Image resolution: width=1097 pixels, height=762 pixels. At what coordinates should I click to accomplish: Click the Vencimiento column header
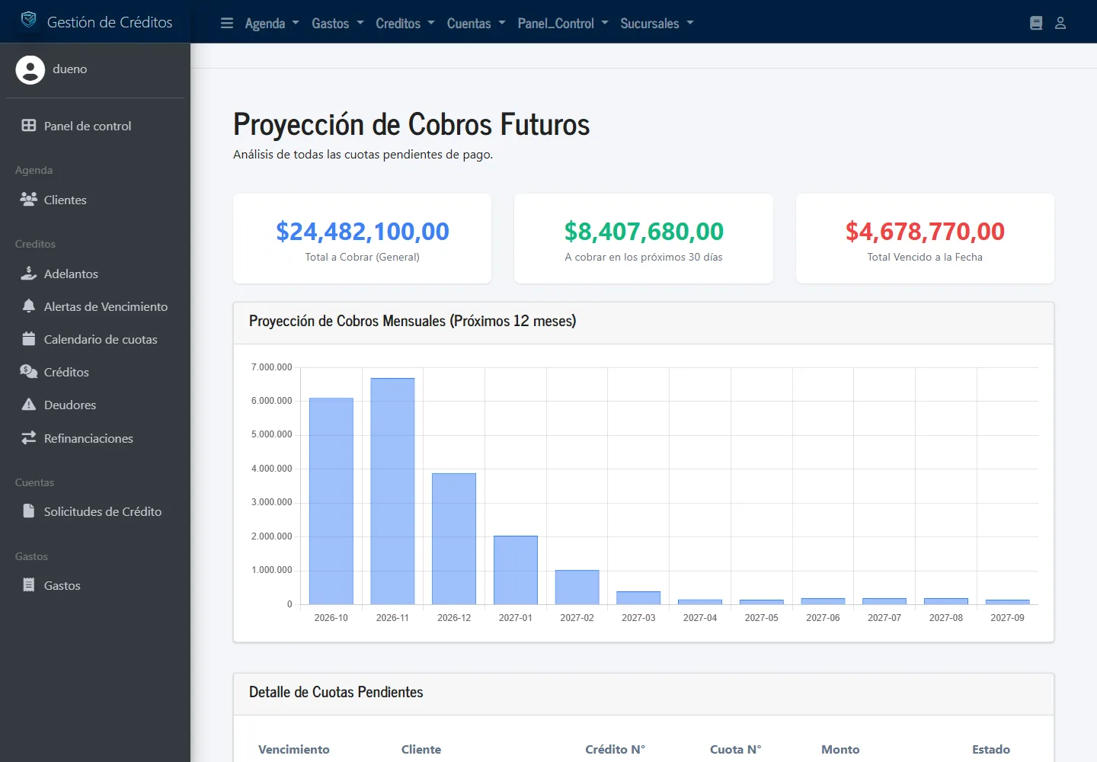pyautogui.click(x=294, y=749)
